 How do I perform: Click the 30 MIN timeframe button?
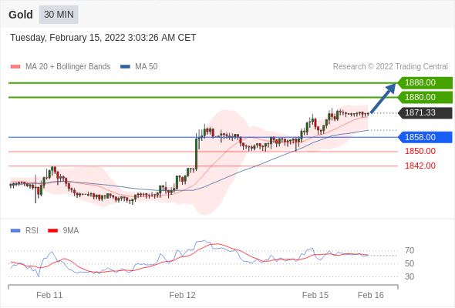pyautogui.click(x=59, y=15)
